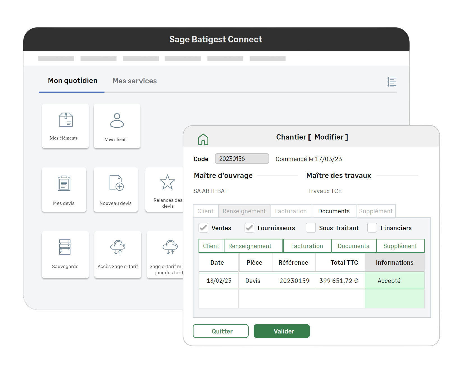Uncheck the Ventes checkbox
Image resolution: width=461 pixels, height=368 pixels.
[204, 228]
